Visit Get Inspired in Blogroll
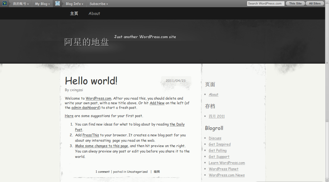The image size is (329, 182). click(220, 144)
